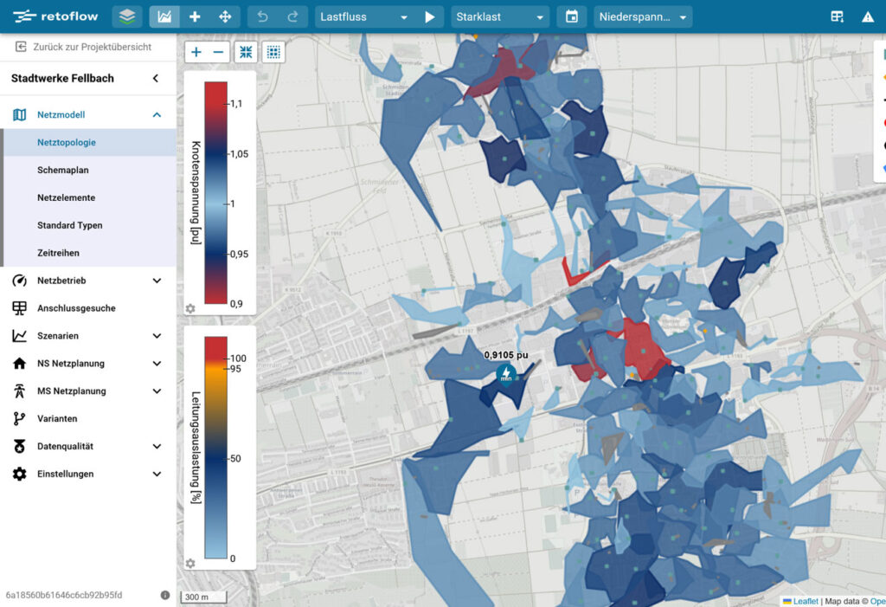Open the Leaflet attribution link
Viewport: 886px width, 607px height.
tap(806, 601)
